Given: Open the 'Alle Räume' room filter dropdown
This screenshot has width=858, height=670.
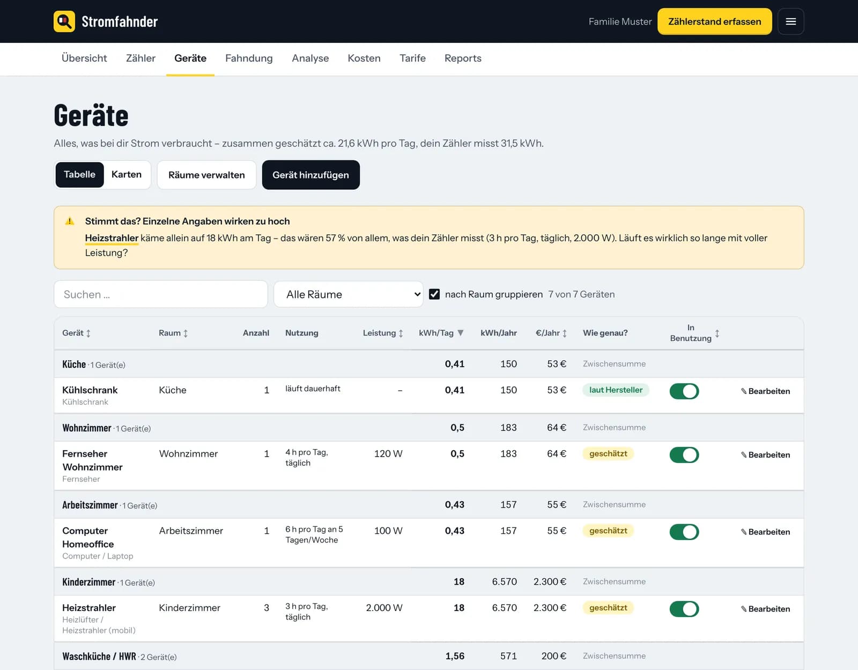Looking at the screenshot, I should [349, 294].
